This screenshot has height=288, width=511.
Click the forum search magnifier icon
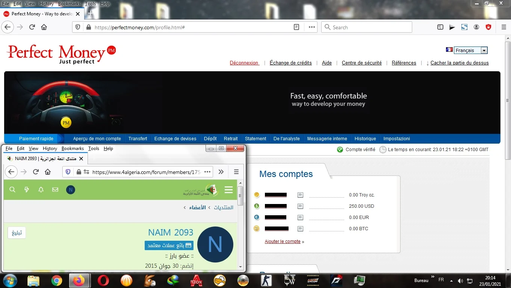click(12, 190)
